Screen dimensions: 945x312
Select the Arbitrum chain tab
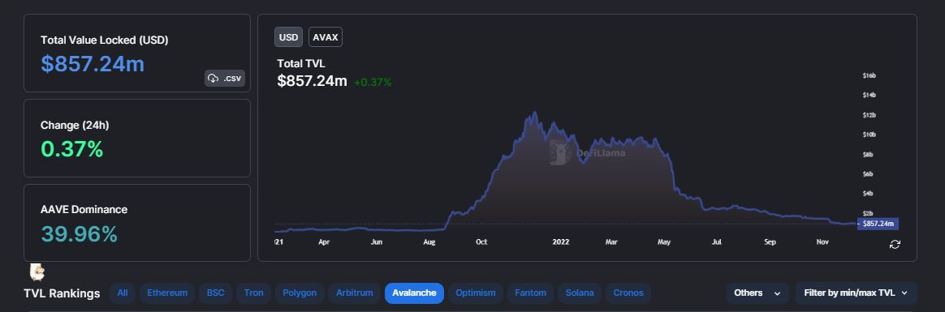tap(354, 293)
